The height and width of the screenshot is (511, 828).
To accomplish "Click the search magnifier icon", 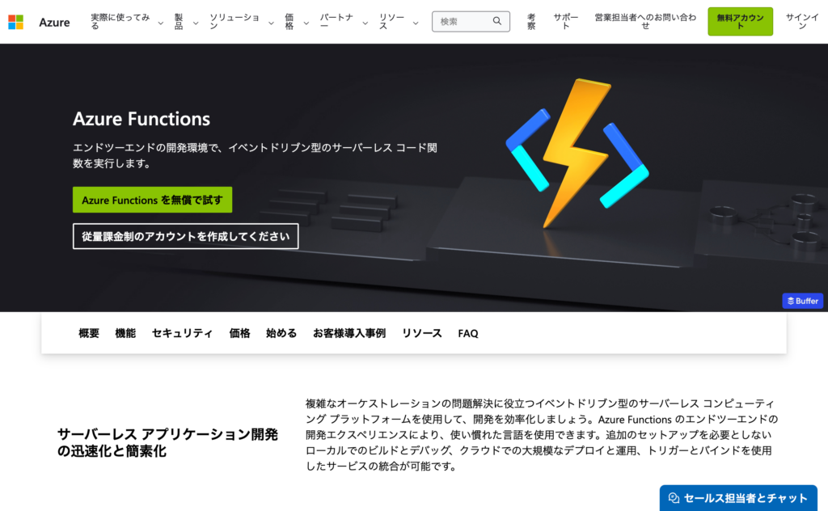I will pyautogui.click(x=497, y=22).
